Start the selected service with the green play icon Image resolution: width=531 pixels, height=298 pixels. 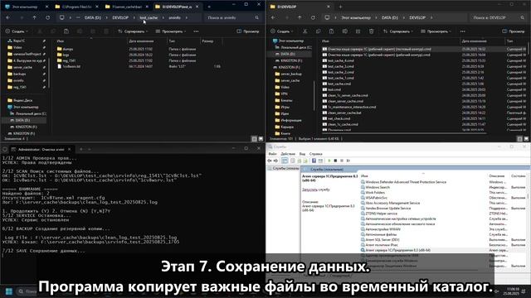tap(329, 161)
